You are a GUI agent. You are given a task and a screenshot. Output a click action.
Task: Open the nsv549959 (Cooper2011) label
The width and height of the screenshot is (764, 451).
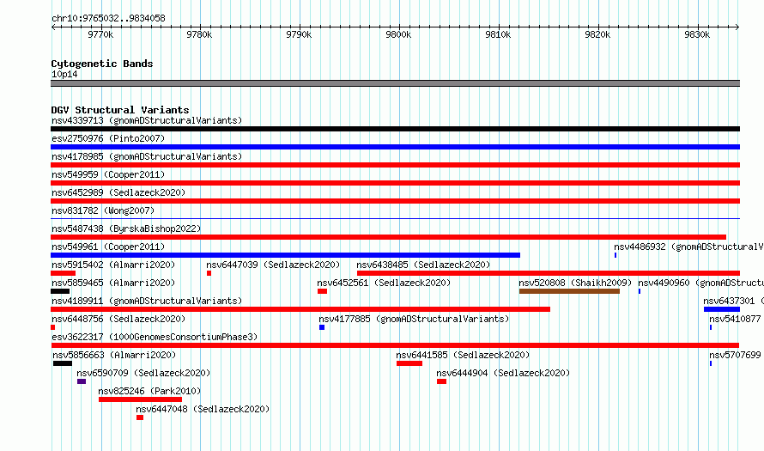[x=108, y=174]
